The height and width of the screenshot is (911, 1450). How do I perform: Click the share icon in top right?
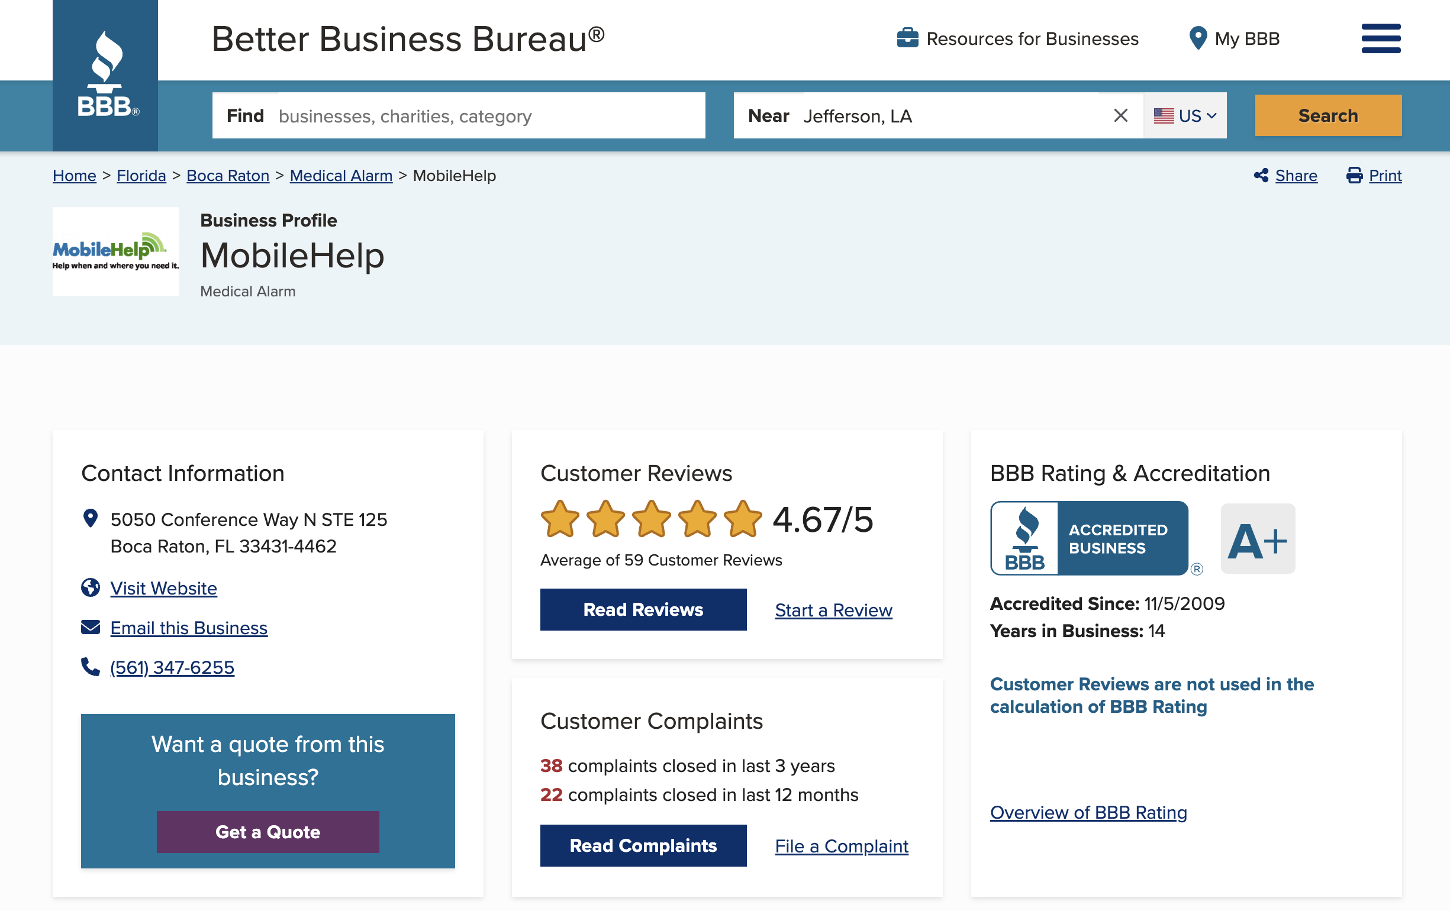(1260, 175)
